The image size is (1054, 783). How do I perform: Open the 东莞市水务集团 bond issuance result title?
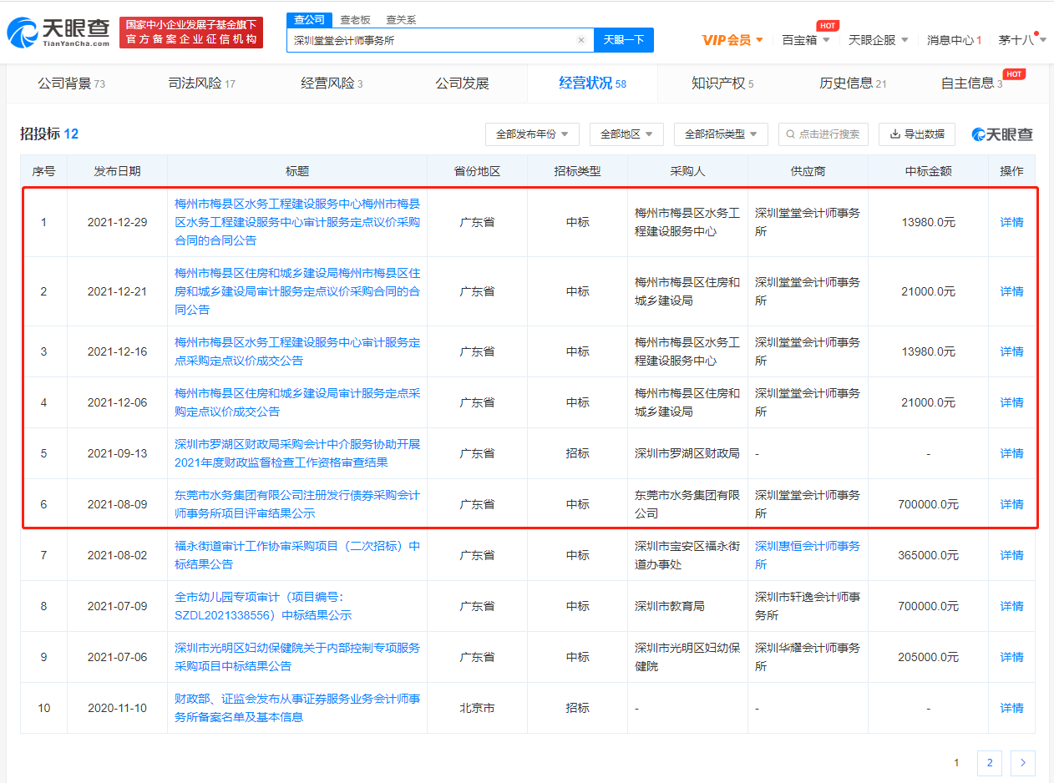point(297,504)
